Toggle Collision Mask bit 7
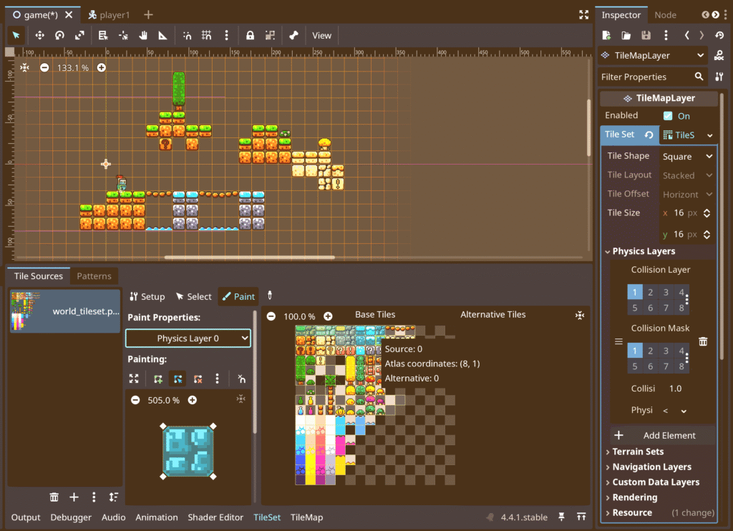 [x=666, y=366]
